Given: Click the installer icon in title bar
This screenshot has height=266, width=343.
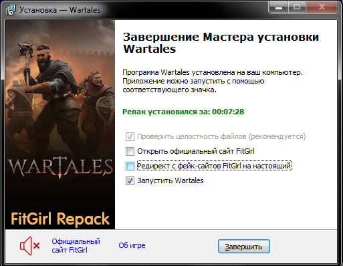Looking at the screenshot, I should click(11, 10).
